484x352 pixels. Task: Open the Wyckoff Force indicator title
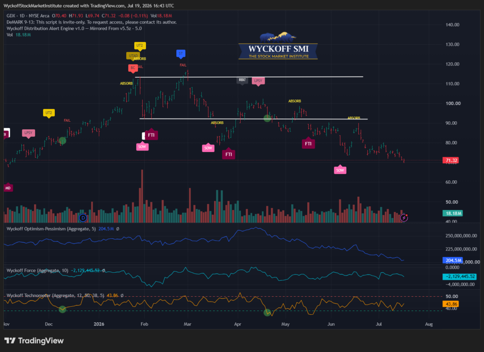pos(37,270)
